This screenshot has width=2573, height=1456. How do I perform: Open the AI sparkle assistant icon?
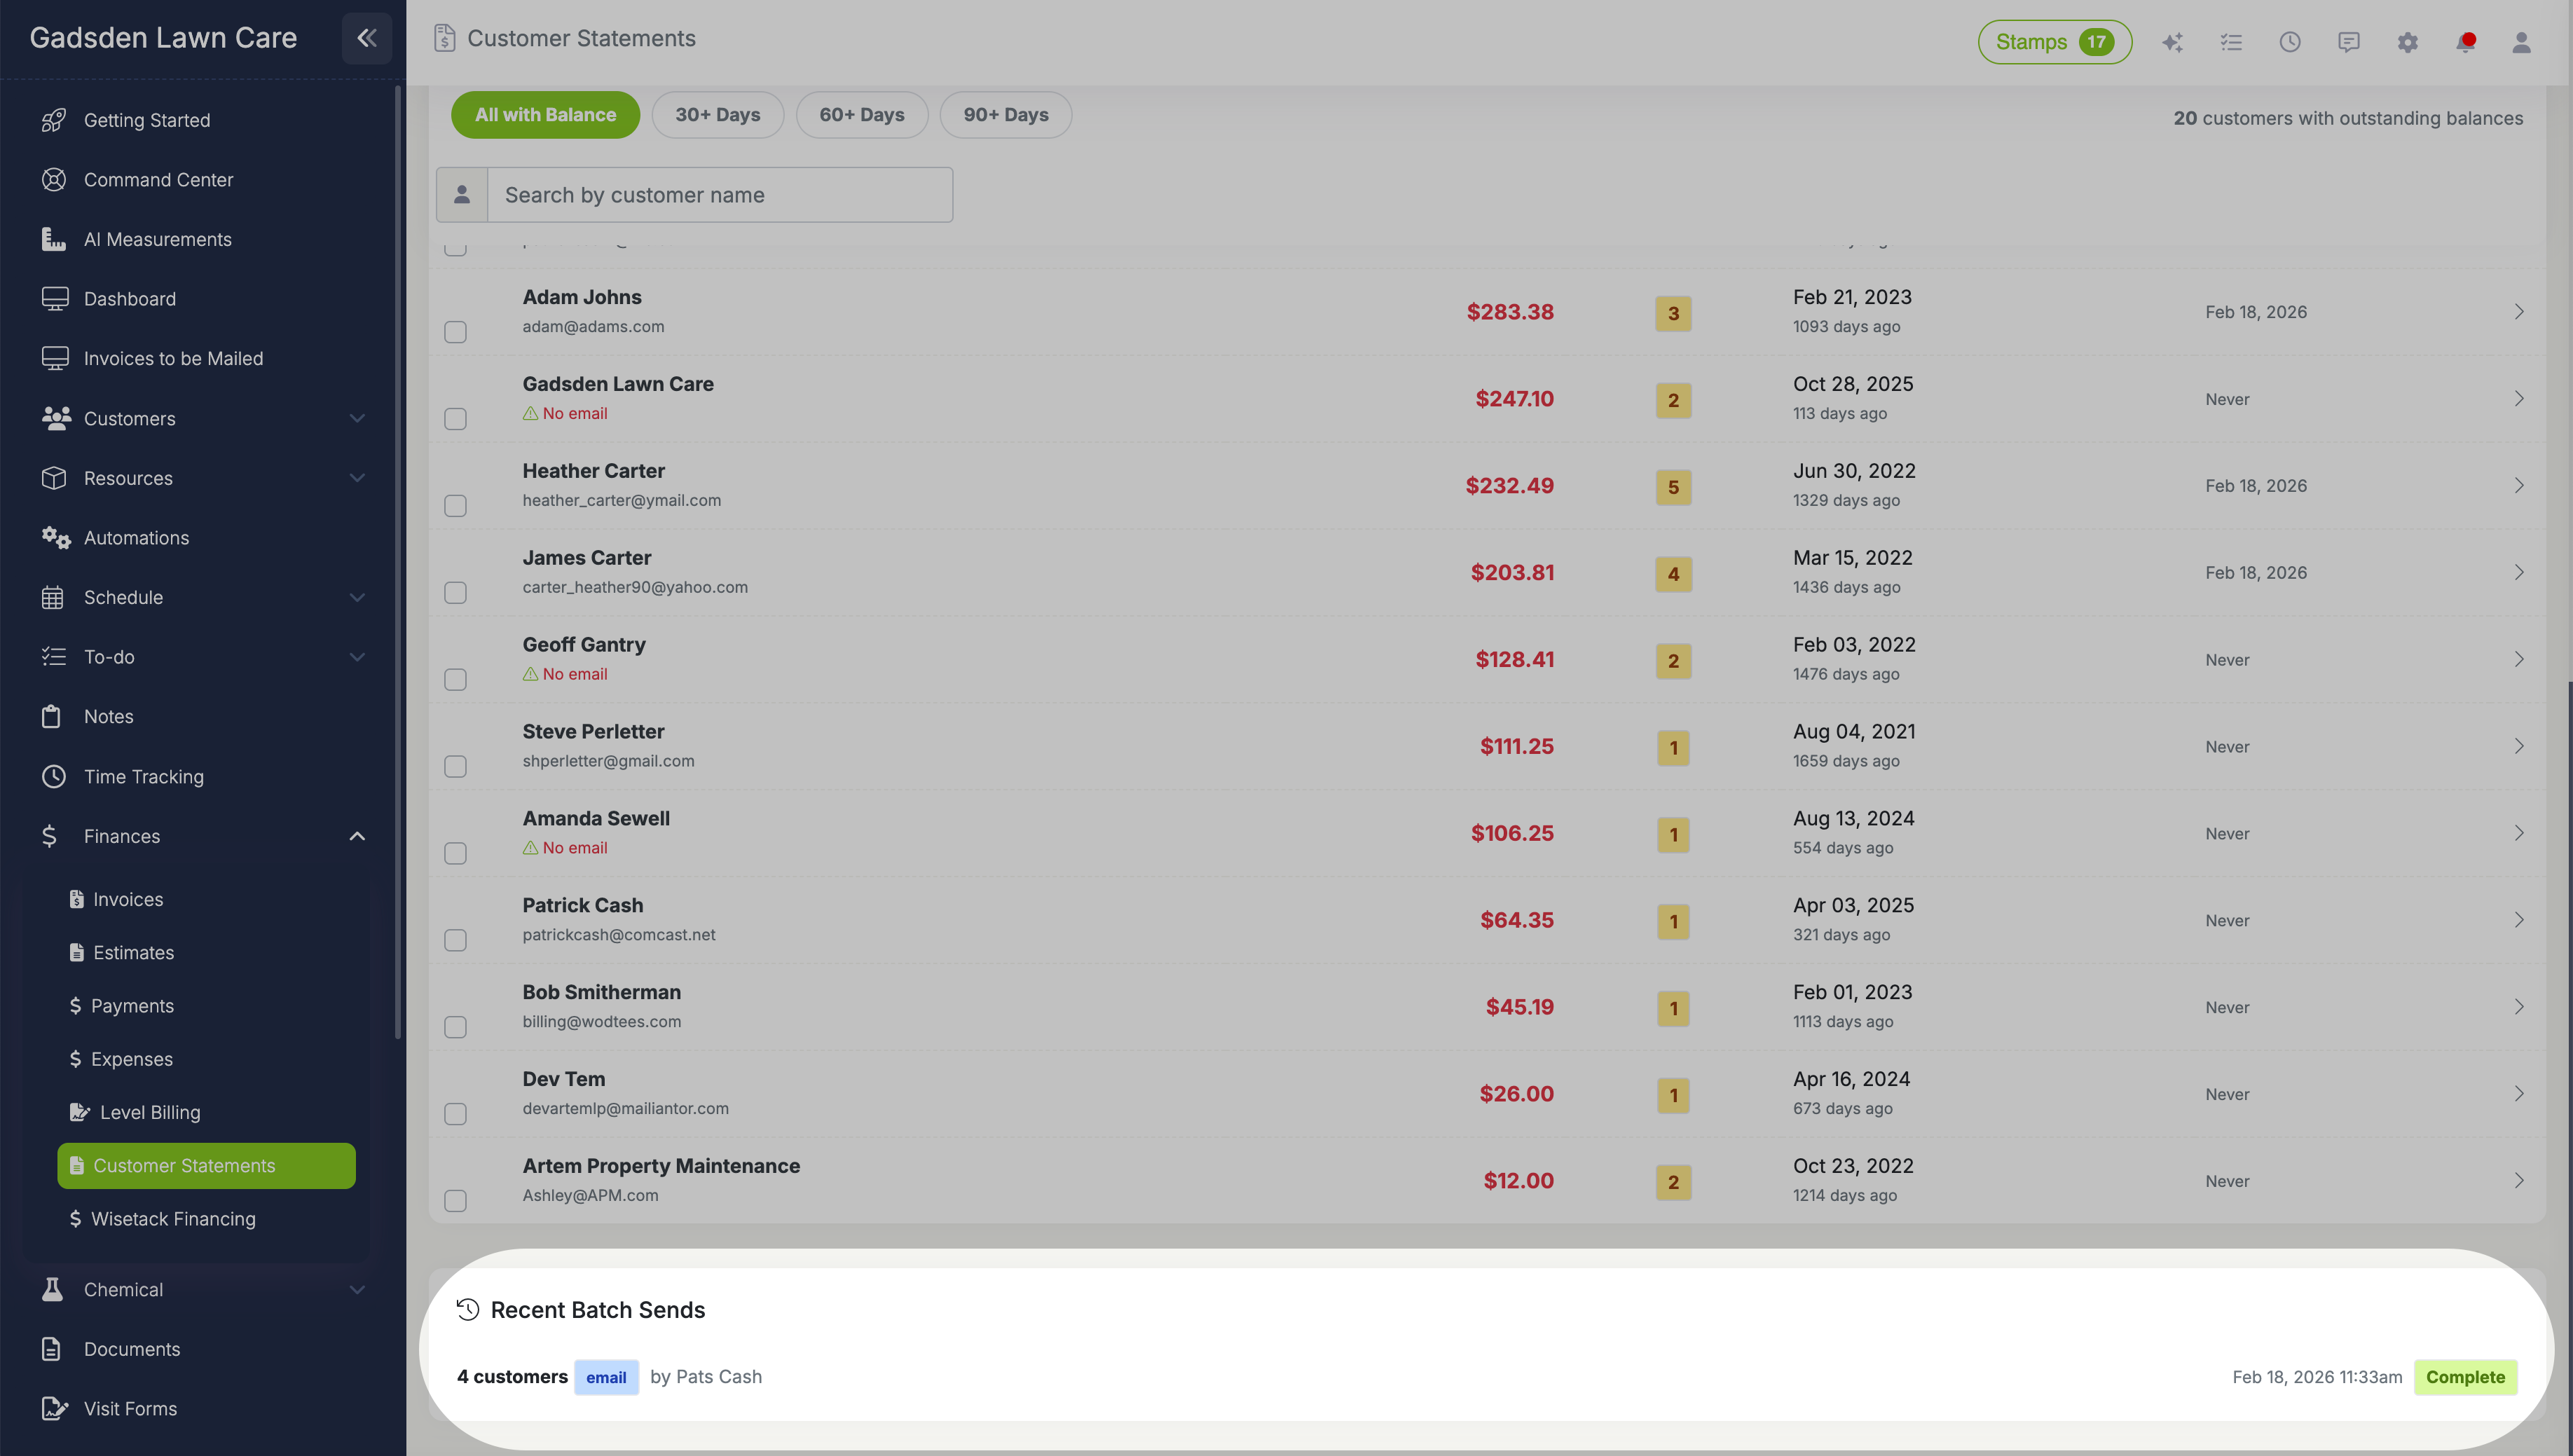[2172, 42]
